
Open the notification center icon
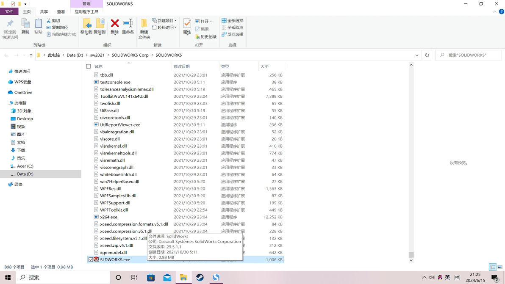pyautogui.click(x=495, y=277)
